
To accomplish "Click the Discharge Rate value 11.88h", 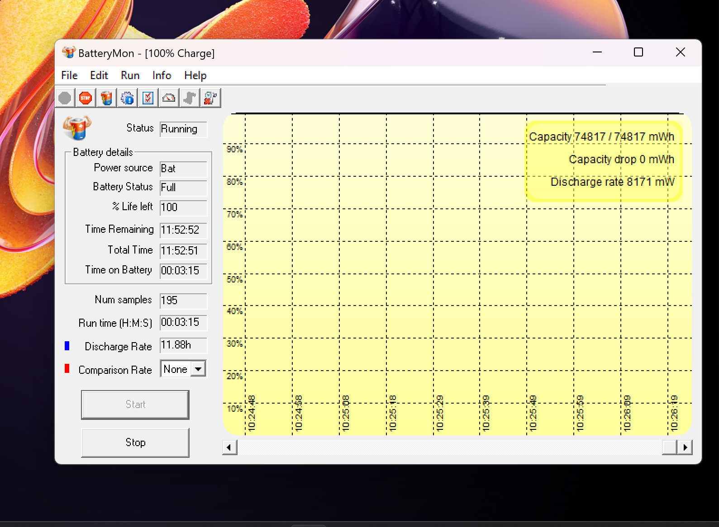I will point(183,345).
